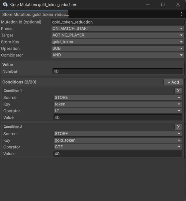Screen dimensions: 186x201
Task: Open the Combinator AND dropdown
Action: point(118,55)
